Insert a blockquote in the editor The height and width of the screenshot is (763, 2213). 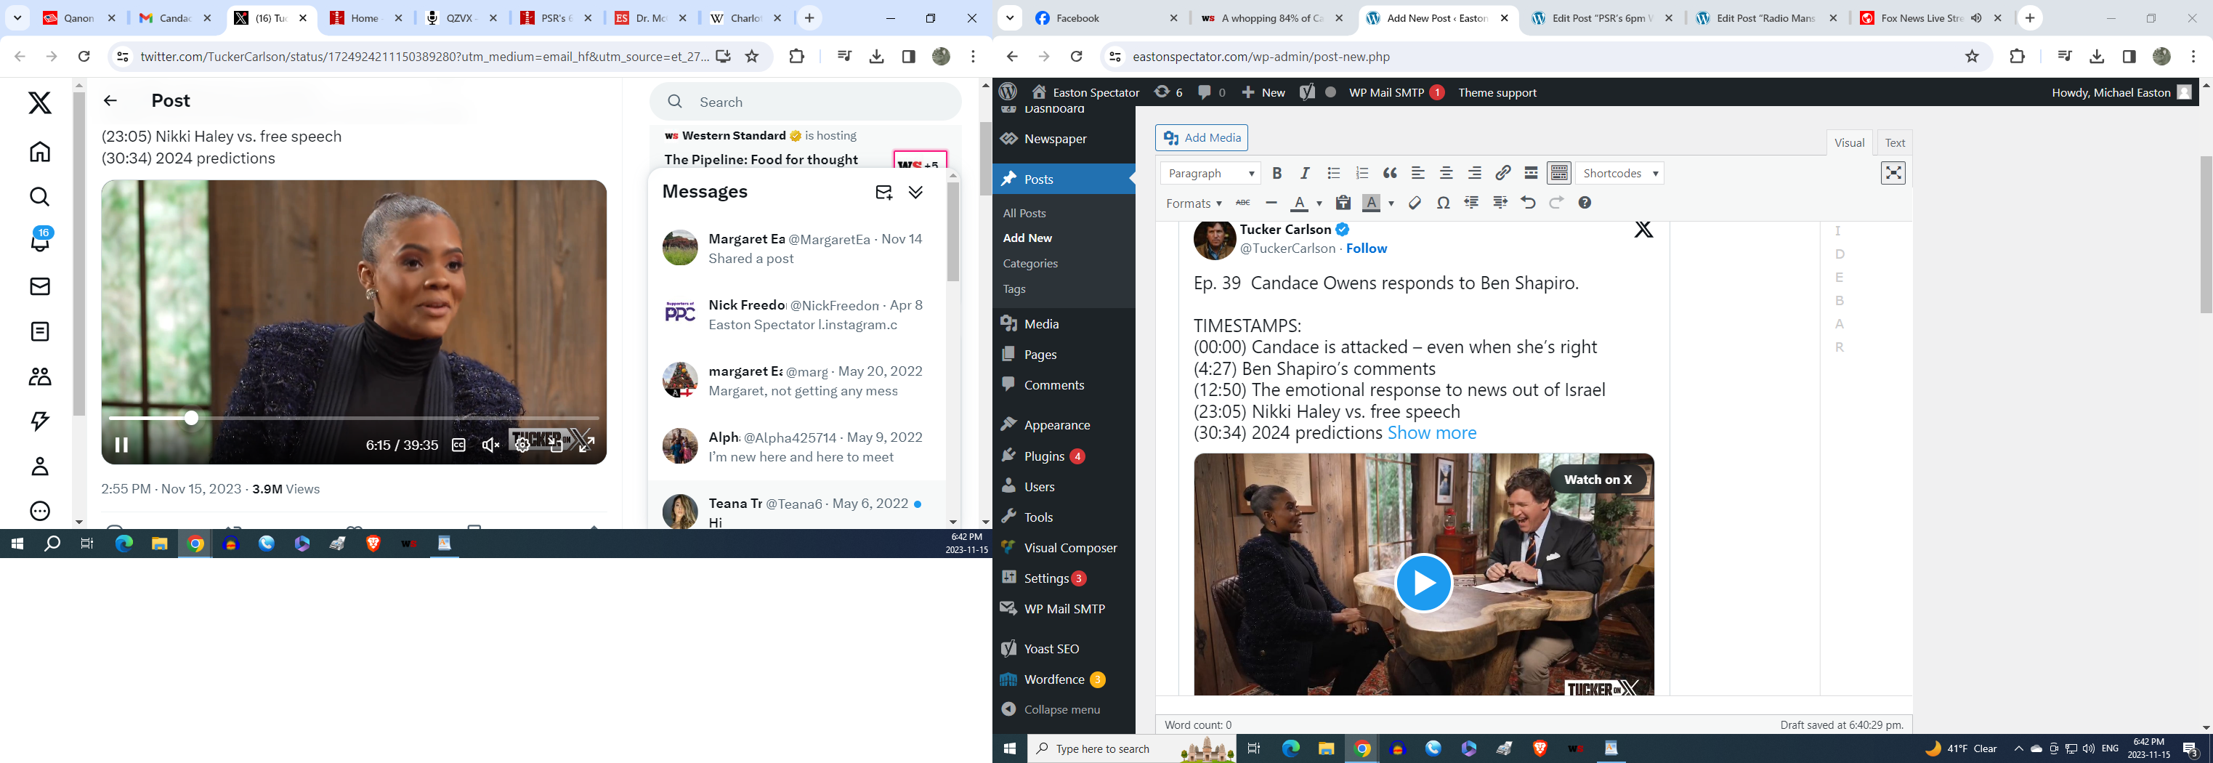click(x=1390, y=174)
